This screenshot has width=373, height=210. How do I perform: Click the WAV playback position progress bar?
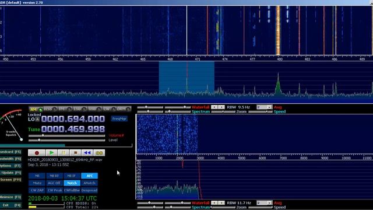coord(66,145)
